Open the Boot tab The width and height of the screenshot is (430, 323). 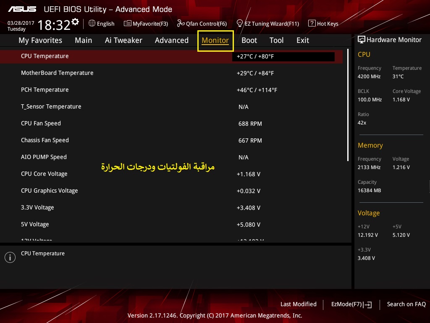249,40
